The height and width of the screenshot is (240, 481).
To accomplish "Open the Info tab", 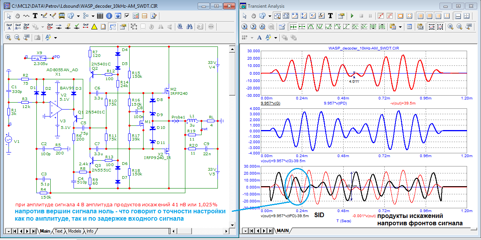I will tap(89, 231).
